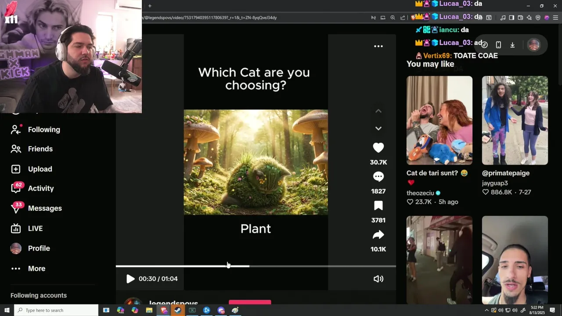The width and height of the screenshot is (562, 316).
Task: Click the phone app icon in top pill
Action: [x=498, y=45]
